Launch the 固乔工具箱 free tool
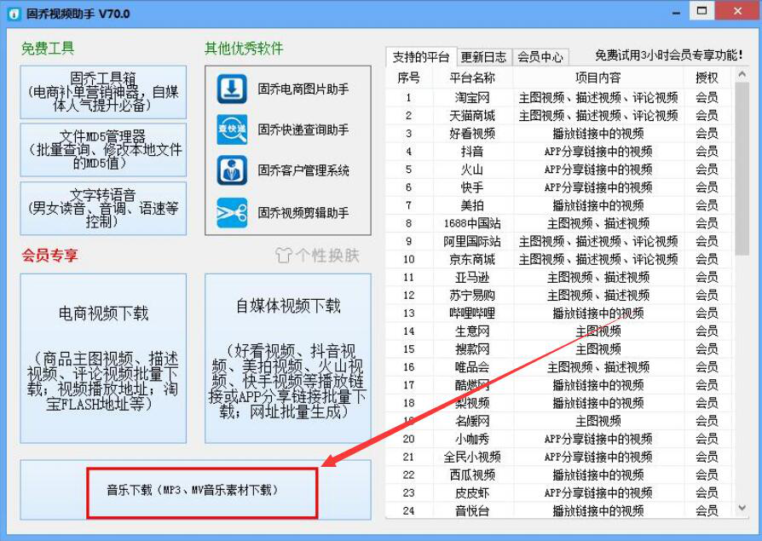Viewport: 762px width, 541px height. 103,92
